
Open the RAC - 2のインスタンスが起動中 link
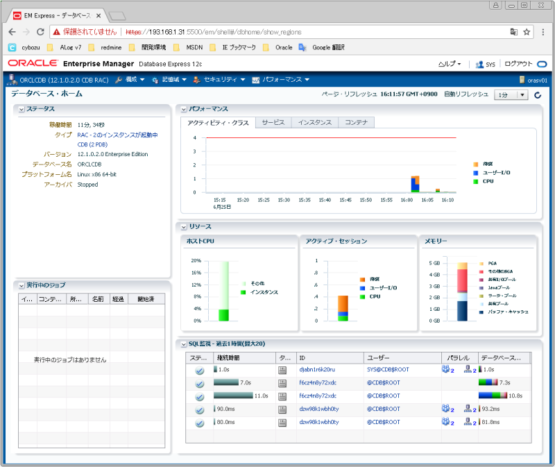coord(117,135)
